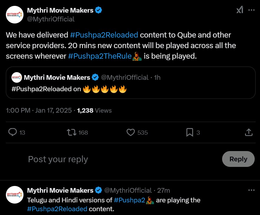The width and height of the screenshot is (260, 215).
Task: Click the reply comment icon
Action: pyautogui.click(x=12, y=133)
